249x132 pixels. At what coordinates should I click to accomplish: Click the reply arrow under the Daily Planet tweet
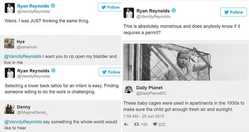[126, 125]
